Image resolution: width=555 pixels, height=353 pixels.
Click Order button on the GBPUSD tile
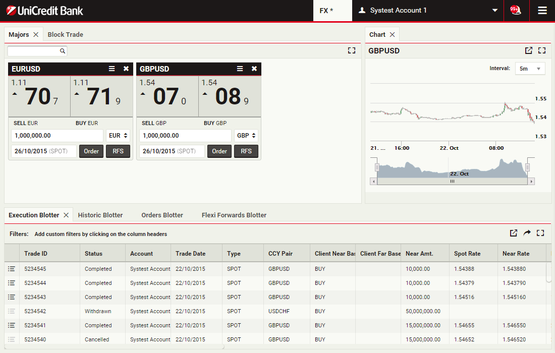pyautogui.click(x=219, y=151)
